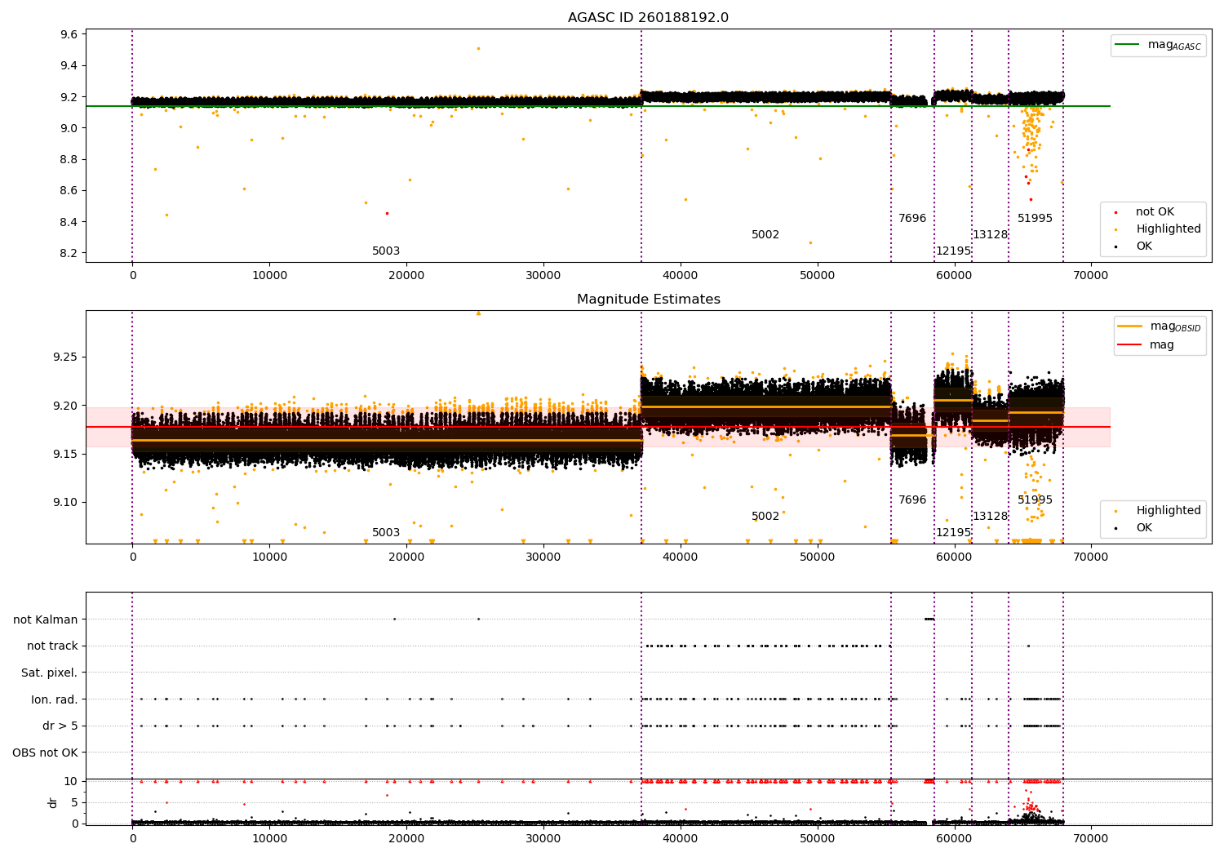Click obsid label '51995' in top plot

[x=1035, y=218]
